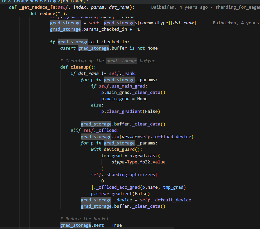The image size is (260, 229).
Task: Click the 'Reduce the bucket' comment
Action: click(x=84, y=219)
